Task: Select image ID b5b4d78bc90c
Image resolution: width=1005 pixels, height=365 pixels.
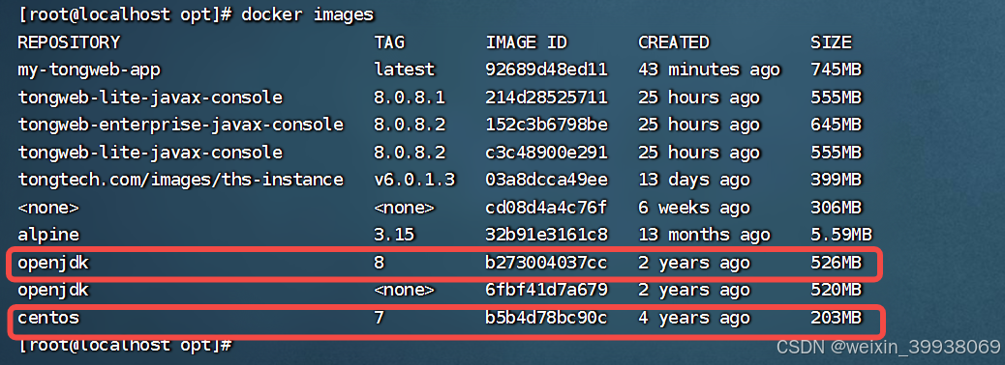Action: pos(547,318)
